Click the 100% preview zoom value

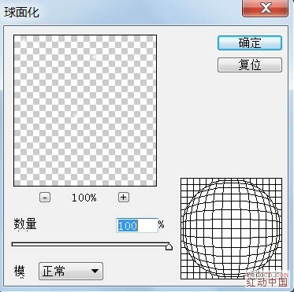tap(84, 198)
